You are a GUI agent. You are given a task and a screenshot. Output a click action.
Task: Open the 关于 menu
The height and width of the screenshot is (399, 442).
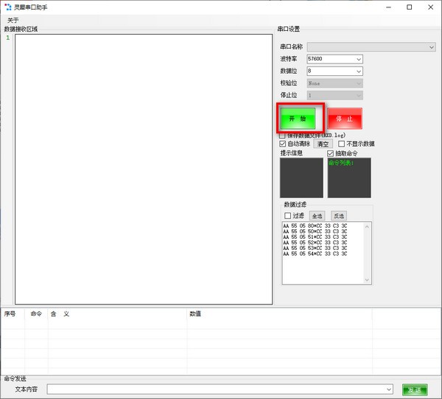click(13, 21)
